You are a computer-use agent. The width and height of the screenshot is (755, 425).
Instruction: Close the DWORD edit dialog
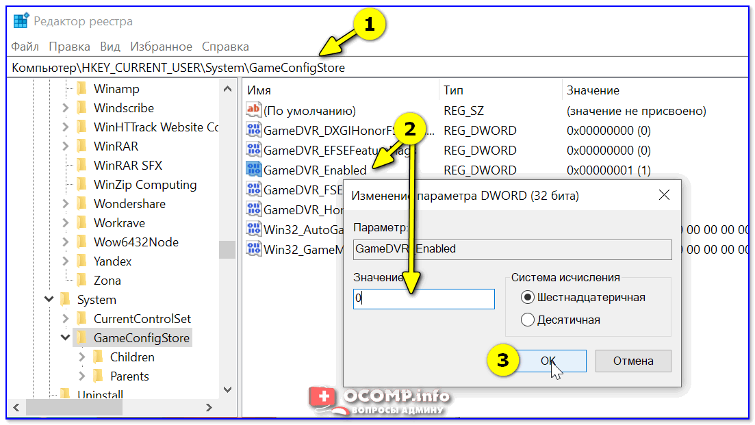pos(664,195)
